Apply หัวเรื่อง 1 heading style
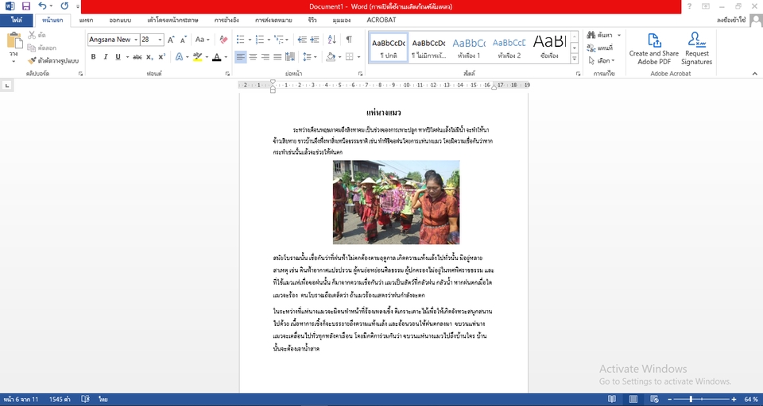Screen dimensions: 763x406 469,48
